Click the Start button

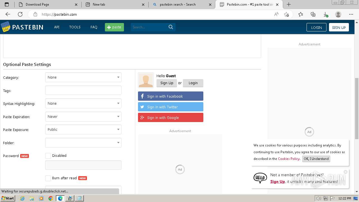[8, 198]
